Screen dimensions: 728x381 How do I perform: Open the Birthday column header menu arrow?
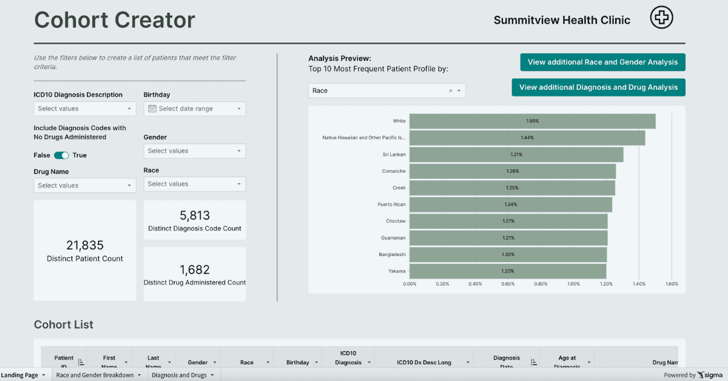(x=316, y=362)
